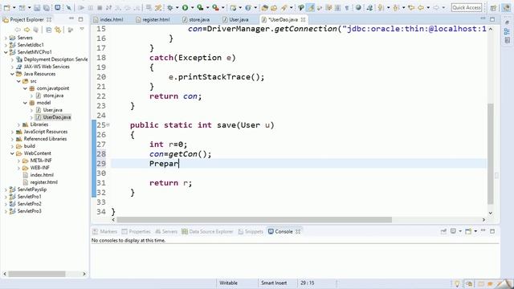Click the Terminate stop square icon
This screenshot has width=514, height=289.
[x=100, y=7]
